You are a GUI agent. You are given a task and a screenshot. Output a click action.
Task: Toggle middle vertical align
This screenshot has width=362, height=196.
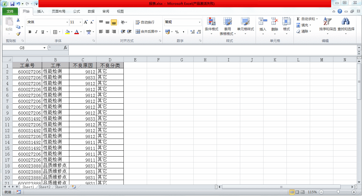click(107, 22)
